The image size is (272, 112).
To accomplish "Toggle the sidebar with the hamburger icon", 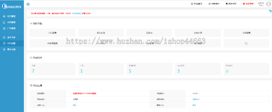I will pos(28,4).
